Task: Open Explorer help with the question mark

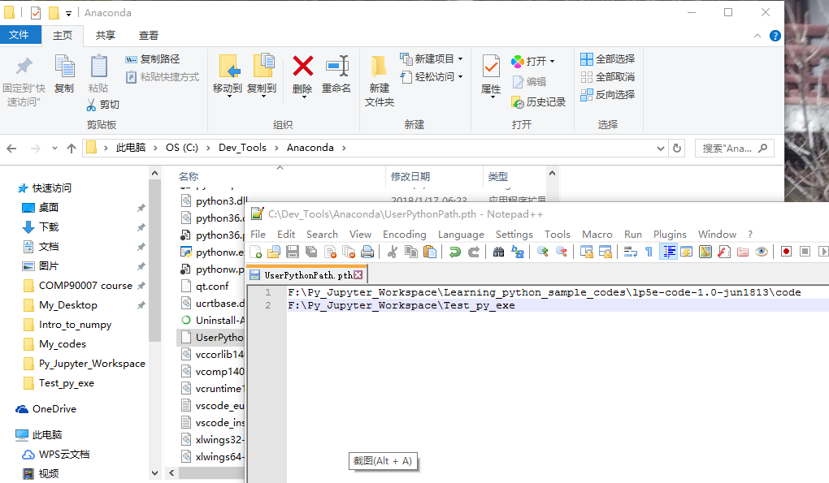Action: pos(775,36)
